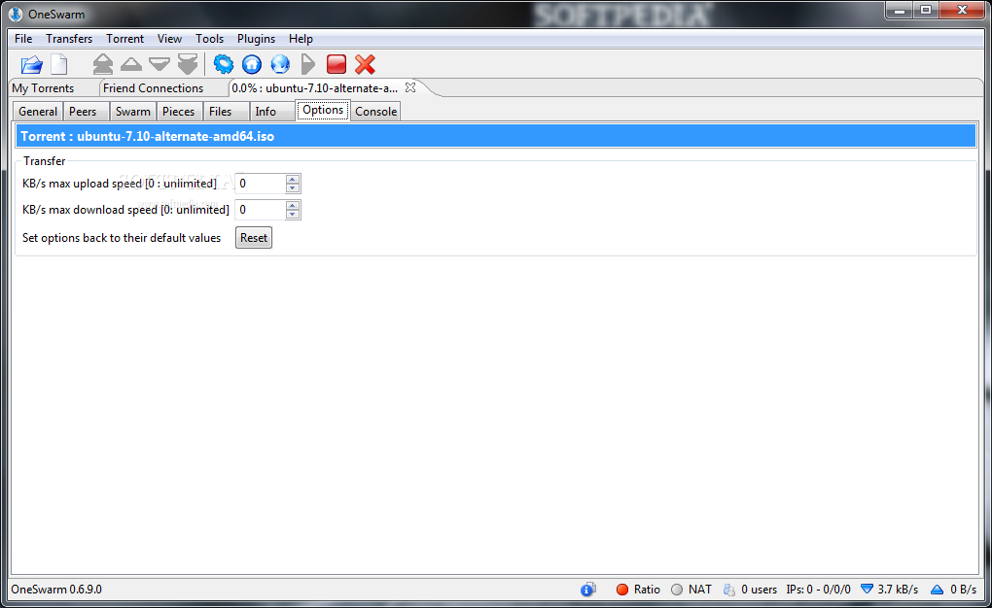Move torrent to top of queue
The height and width of the screenshot is (608, 992).
pos(102,64)
